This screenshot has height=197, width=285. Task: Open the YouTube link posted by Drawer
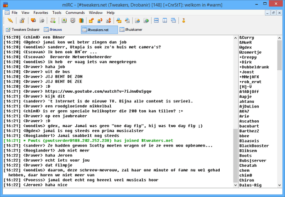pyautogui.click(x=98, y=91)
